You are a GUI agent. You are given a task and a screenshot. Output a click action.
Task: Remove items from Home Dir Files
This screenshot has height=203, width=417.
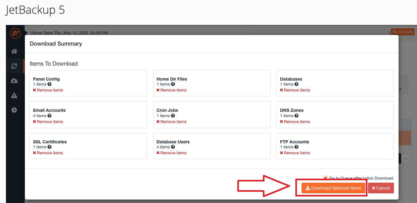coord(172,90)
